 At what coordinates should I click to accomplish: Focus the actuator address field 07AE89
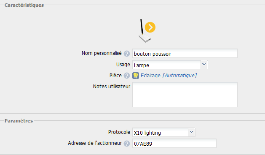point(174,143)
